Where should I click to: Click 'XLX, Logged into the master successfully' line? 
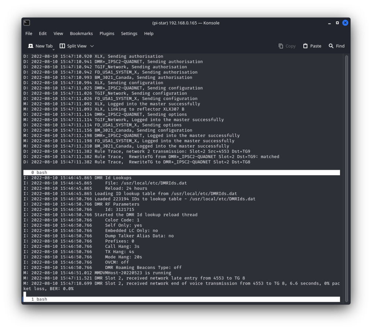coord(112,104)
